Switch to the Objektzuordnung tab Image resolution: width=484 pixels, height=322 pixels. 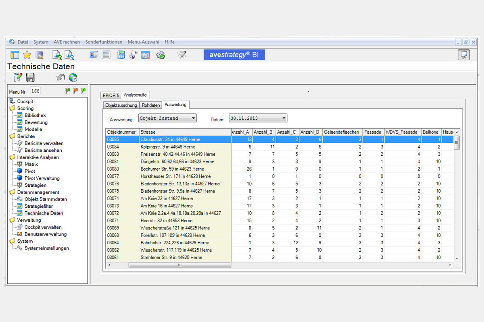pos(121,105)
